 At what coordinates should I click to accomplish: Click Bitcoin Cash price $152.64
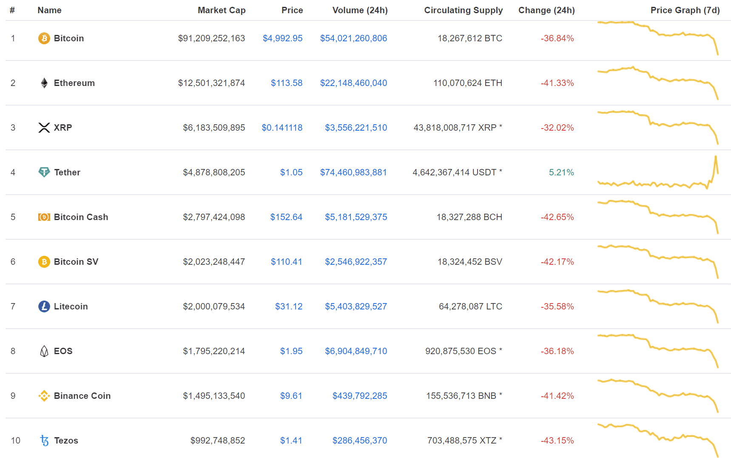(x=287, y=217)
